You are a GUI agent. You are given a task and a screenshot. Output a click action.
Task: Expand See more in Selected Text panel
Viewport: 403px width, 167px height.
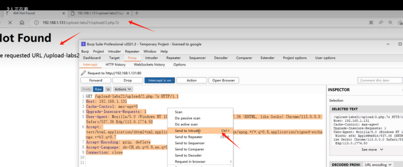[x=372, y=150]
